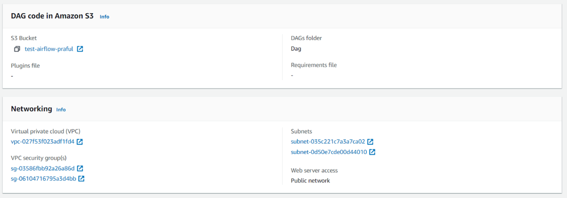The height and width of the screenshot is (198, 567).
Task: Copy the S3 bucket name icon
Action: coord(17,49)
